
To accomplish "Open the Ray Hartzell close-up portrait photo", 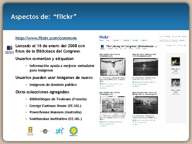I will (113, 67).
